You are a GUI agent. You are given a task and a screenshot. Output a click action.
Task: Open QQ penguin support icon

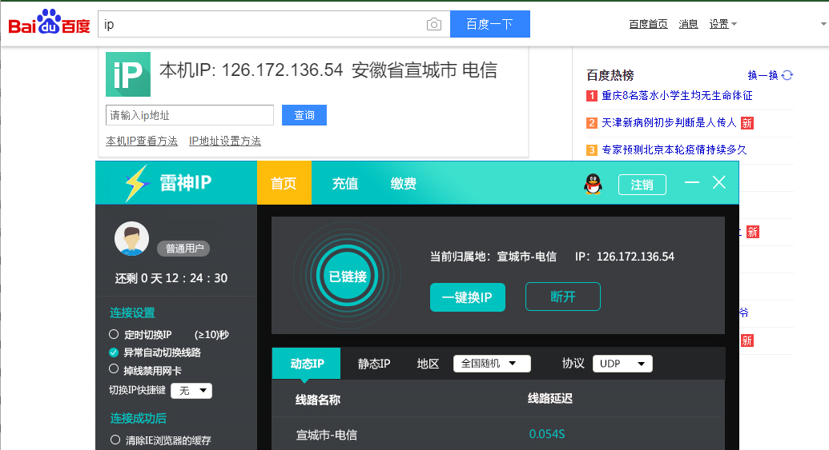pyautogui.click(x=594, y=184)
